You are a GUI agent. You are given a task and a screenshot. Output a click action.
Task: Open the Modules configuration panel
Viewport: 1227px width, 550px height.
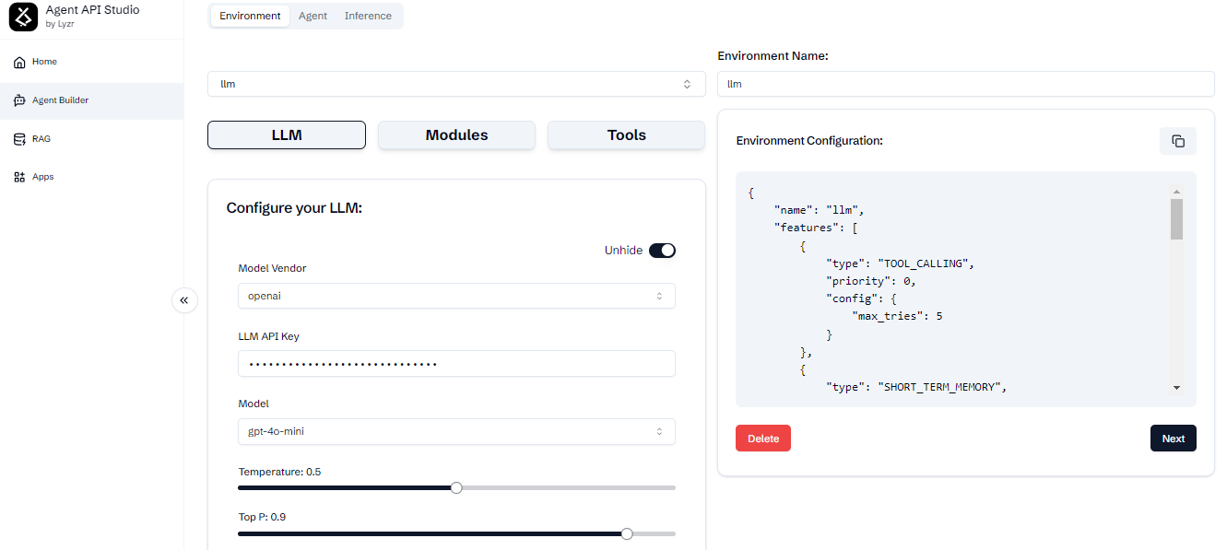click(456, 135)
